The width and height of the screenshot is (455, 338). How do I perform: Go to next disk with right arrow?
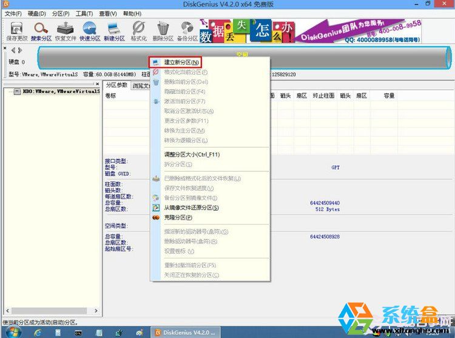click(20, 50)
